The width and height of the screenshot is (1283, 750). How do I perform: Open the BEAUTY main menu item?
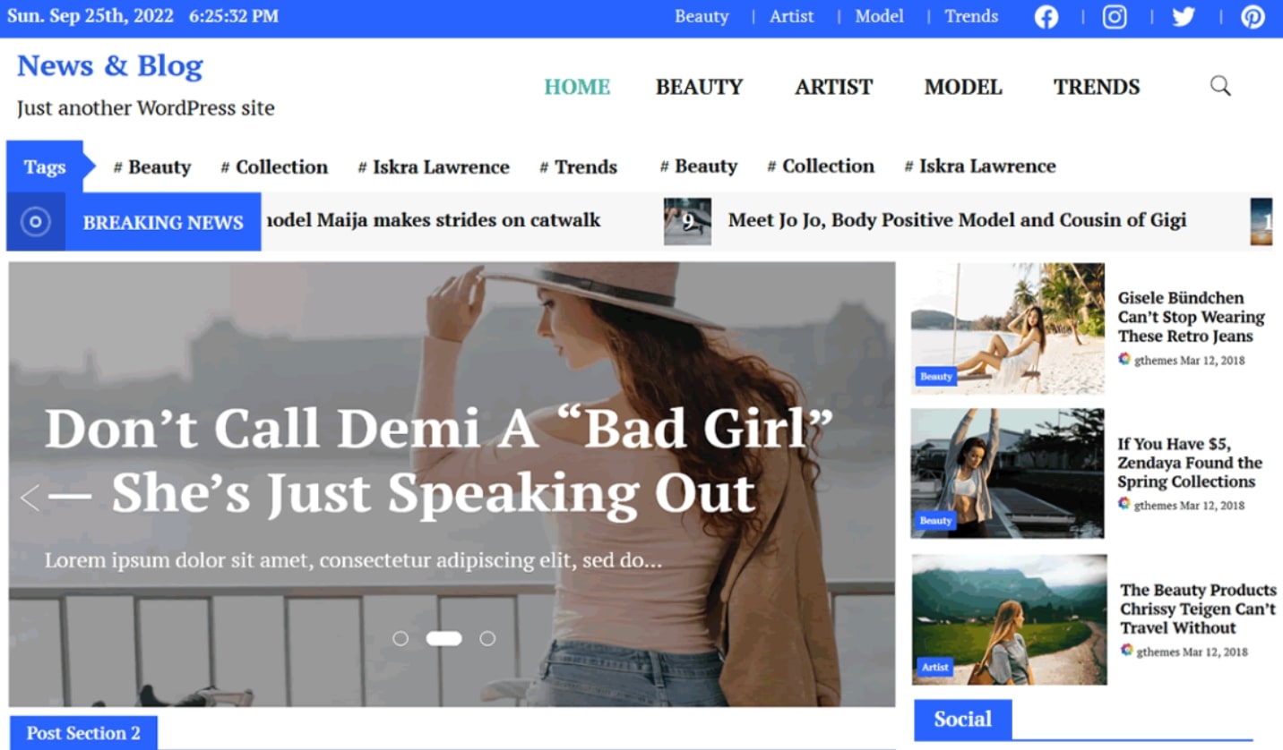click(x=699, y=87)
